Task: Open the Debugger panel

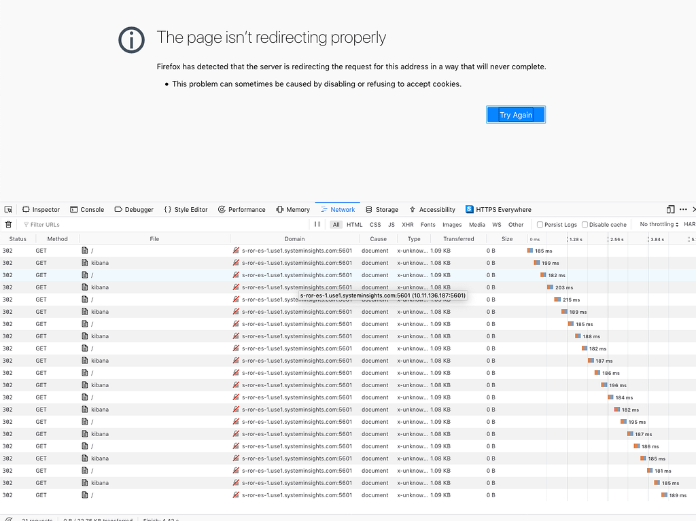Action: click(x=133, y=209)
